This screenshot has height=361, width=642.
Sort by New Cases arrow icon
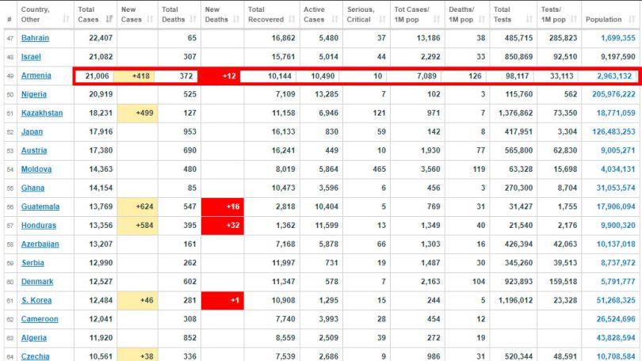(151, 19)
